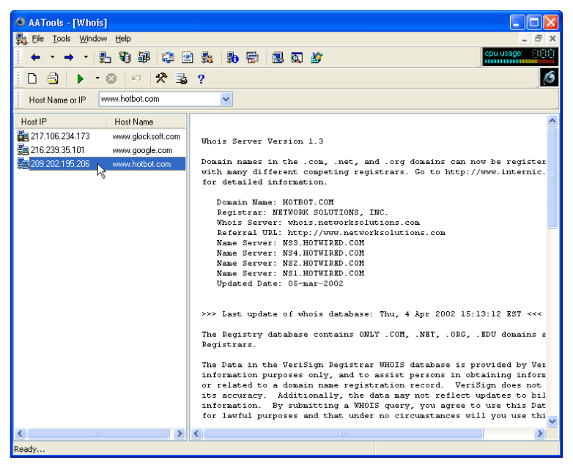Open the refreshing envelope mail tool icon

pos(168,57)
